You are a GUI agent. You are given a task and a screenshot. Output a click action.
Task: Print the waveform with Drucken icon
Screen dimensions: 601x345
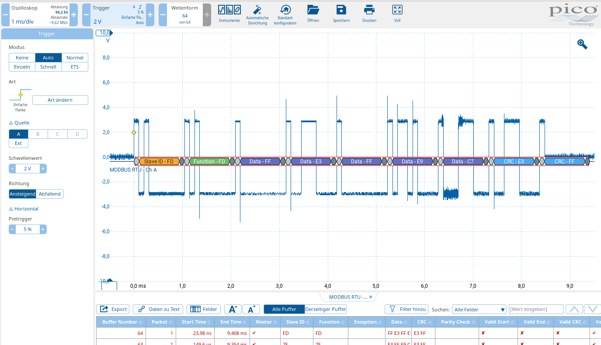click(369, 10)
